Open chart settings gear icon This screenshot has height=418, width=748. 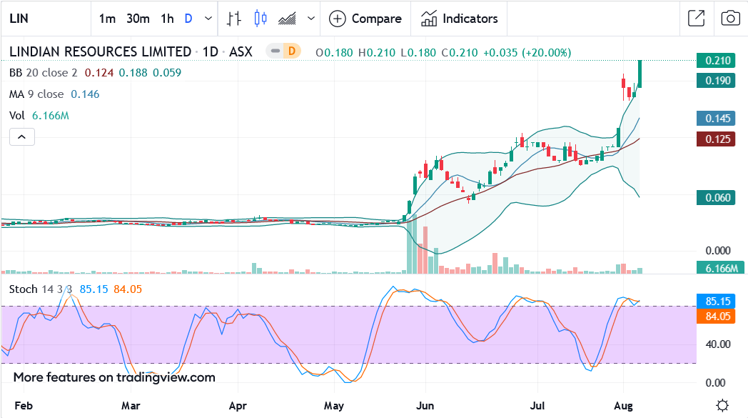[723, 406]
